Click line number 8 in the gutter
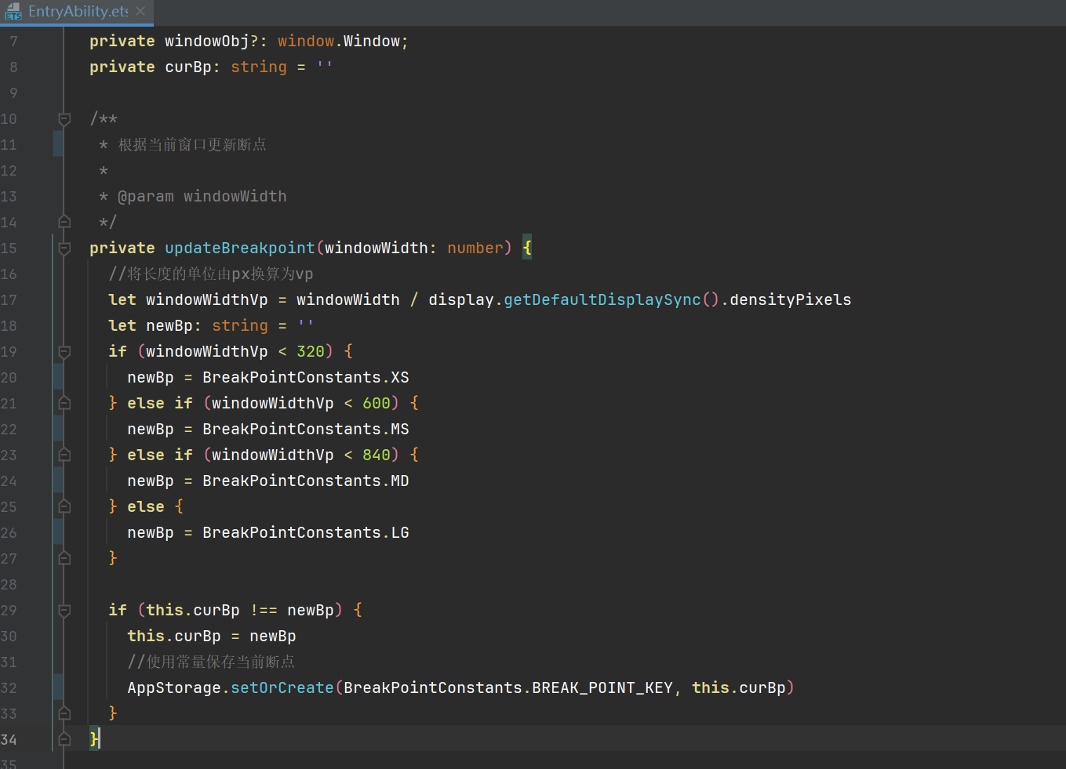1066x769 pixels. (13, 67)
